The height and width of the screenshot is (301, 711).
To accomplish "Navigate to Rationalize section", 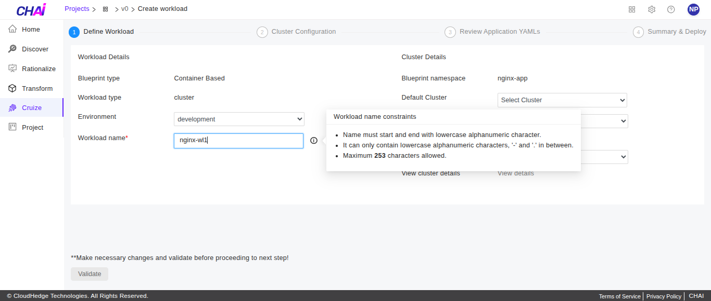I will (x=39, y=69).
